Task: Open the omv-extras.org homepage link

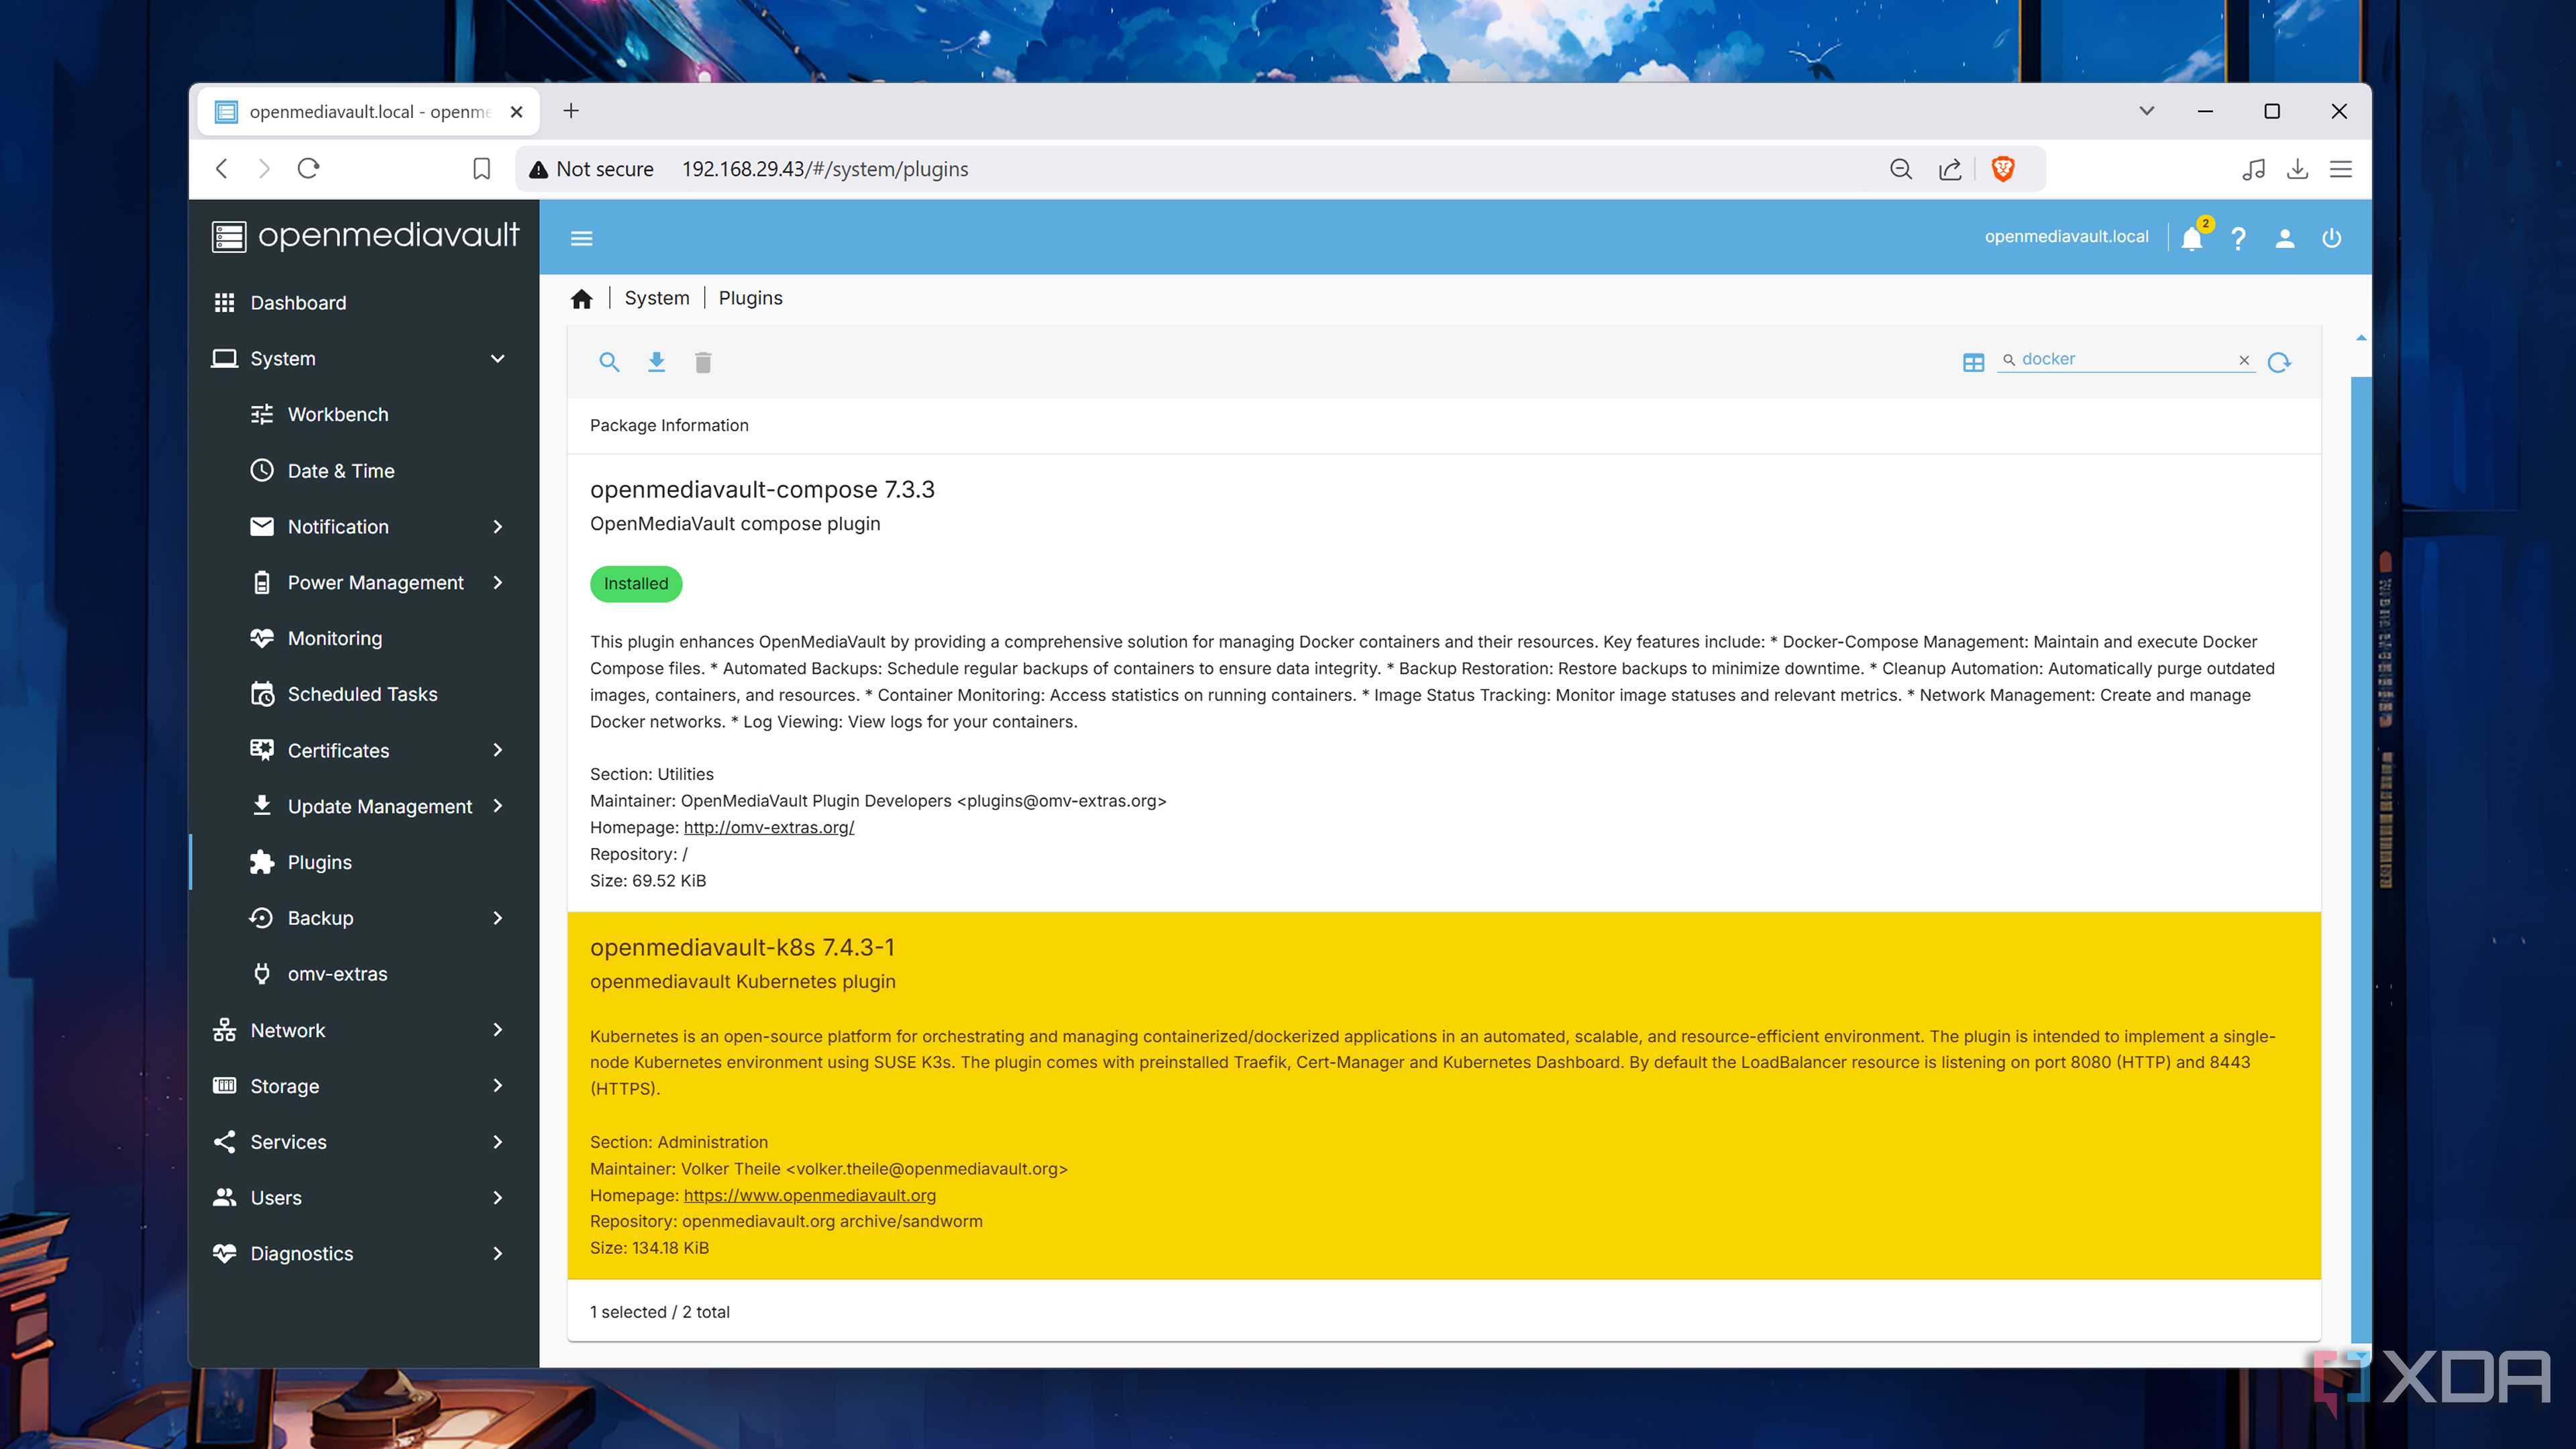Action: coord(768,827)
